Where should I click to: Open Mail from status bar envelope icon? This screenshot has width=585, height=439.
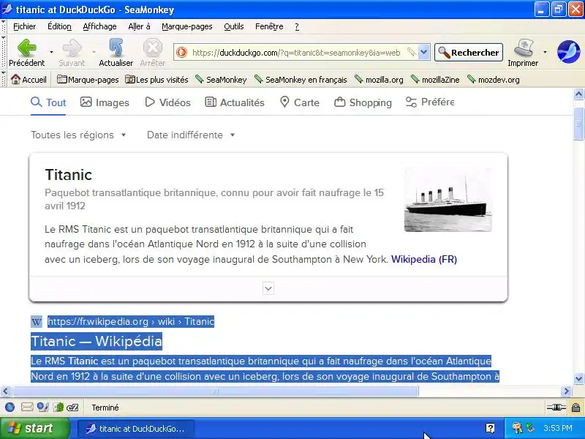click(27, 408)
